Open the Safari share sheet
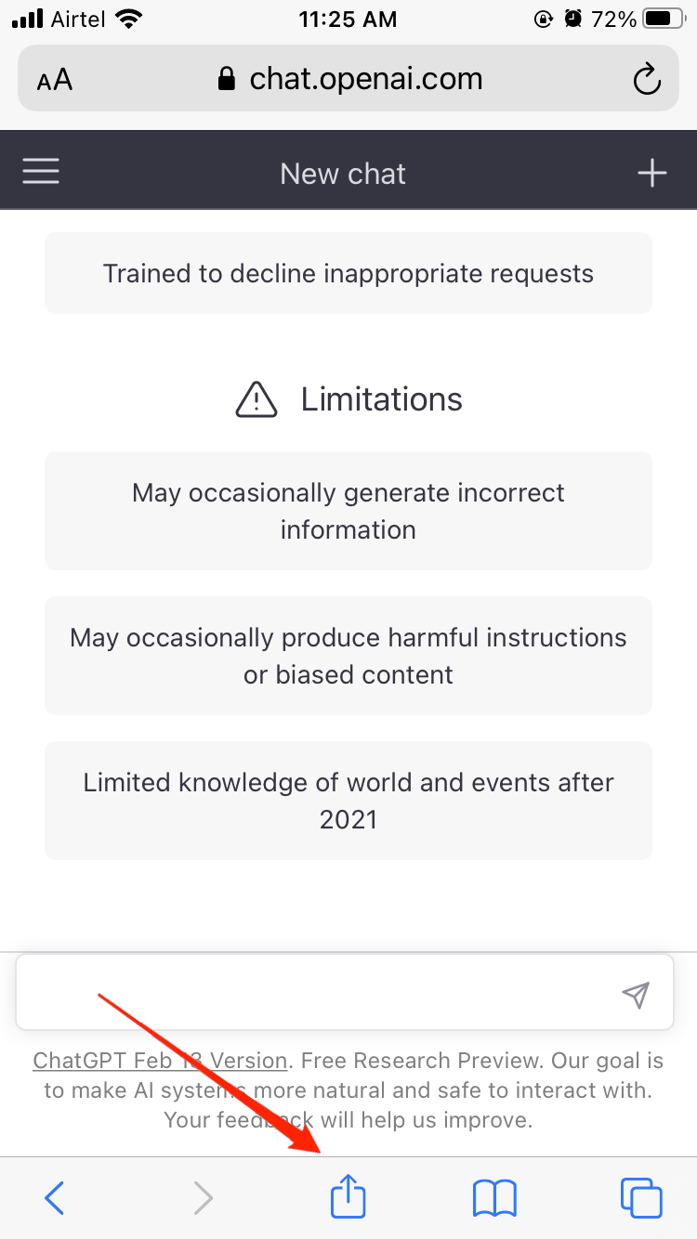 tap(348, 1197)
